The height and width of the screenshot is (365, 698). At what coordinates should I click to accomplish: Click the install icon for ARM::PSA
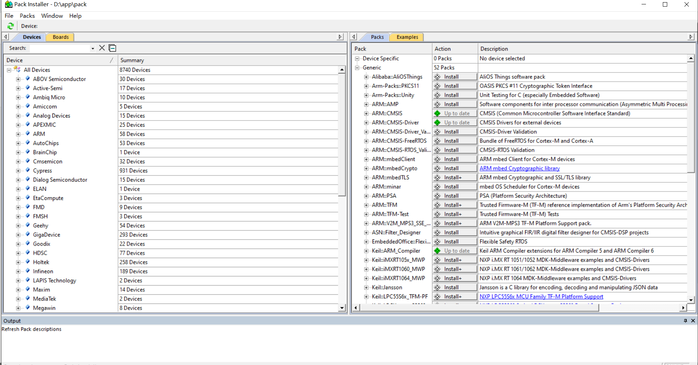coord(437,196)
